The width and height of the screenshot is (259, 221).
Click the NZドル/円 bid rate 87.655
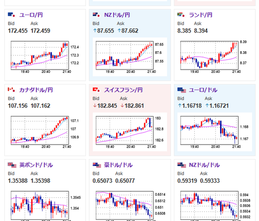(x=104, y=31)
